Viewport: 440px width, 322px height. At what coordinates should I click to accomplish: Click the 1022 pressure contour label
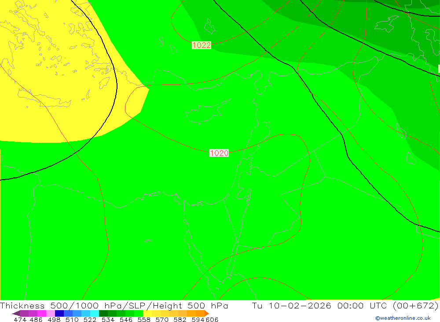(x=202, y=45)
